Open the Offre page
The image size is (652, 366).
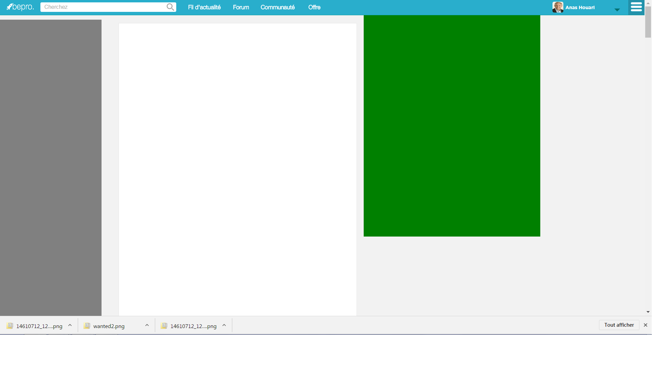(x=314, y=7)
